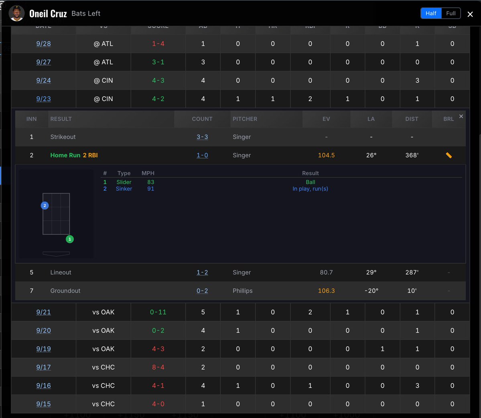The image size is (481, 418).
Task: Click the Lineout result in inning 5
Action: (x=61, y=272)
